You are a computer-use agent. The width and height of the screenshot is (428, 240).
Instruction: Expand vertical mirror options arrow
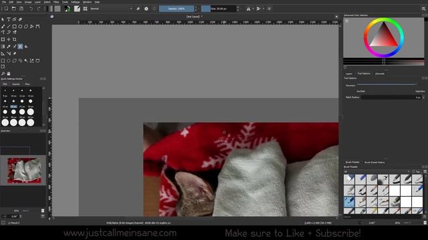pyautogui.click(x=263, y=9)
